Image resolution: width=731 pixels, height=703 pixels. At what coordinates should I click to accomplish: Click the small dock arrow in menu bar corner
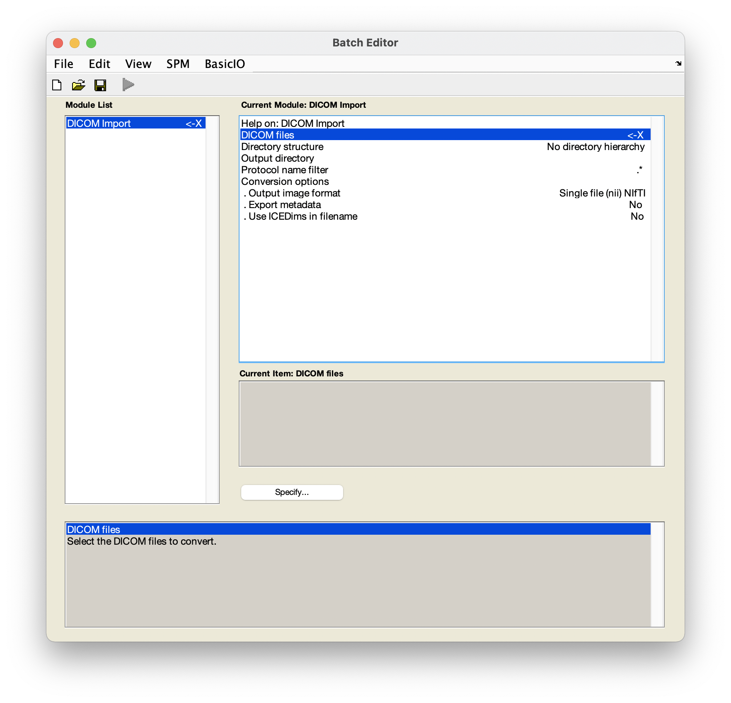point(678,63)
